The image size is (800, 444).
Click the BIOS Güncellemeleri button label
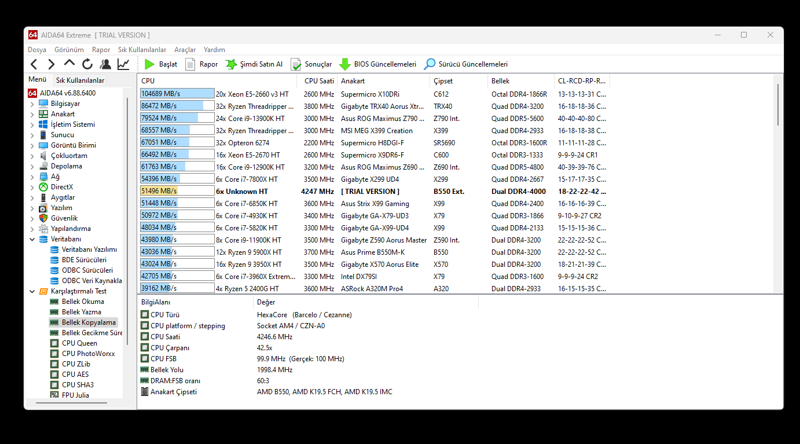click(x=385, y=64)
